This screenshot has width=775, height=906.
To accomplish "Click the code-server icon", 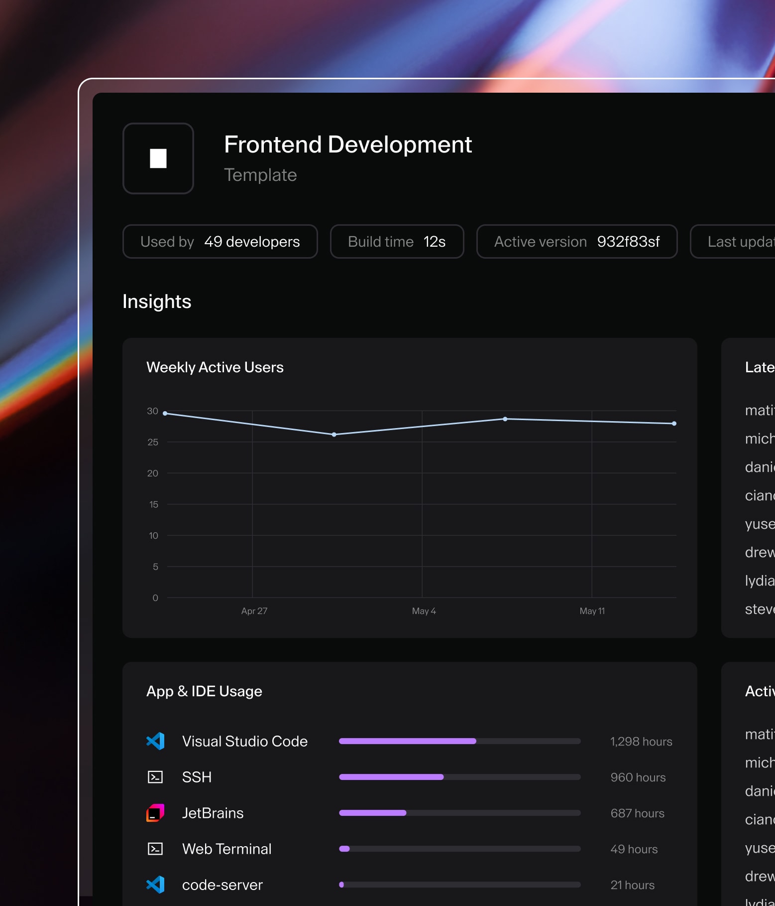I will (x=155, y=885).
